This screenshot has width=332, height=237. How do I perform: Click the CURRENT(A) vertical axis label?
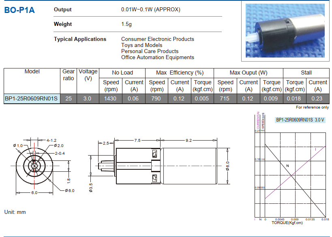(258, 120)
